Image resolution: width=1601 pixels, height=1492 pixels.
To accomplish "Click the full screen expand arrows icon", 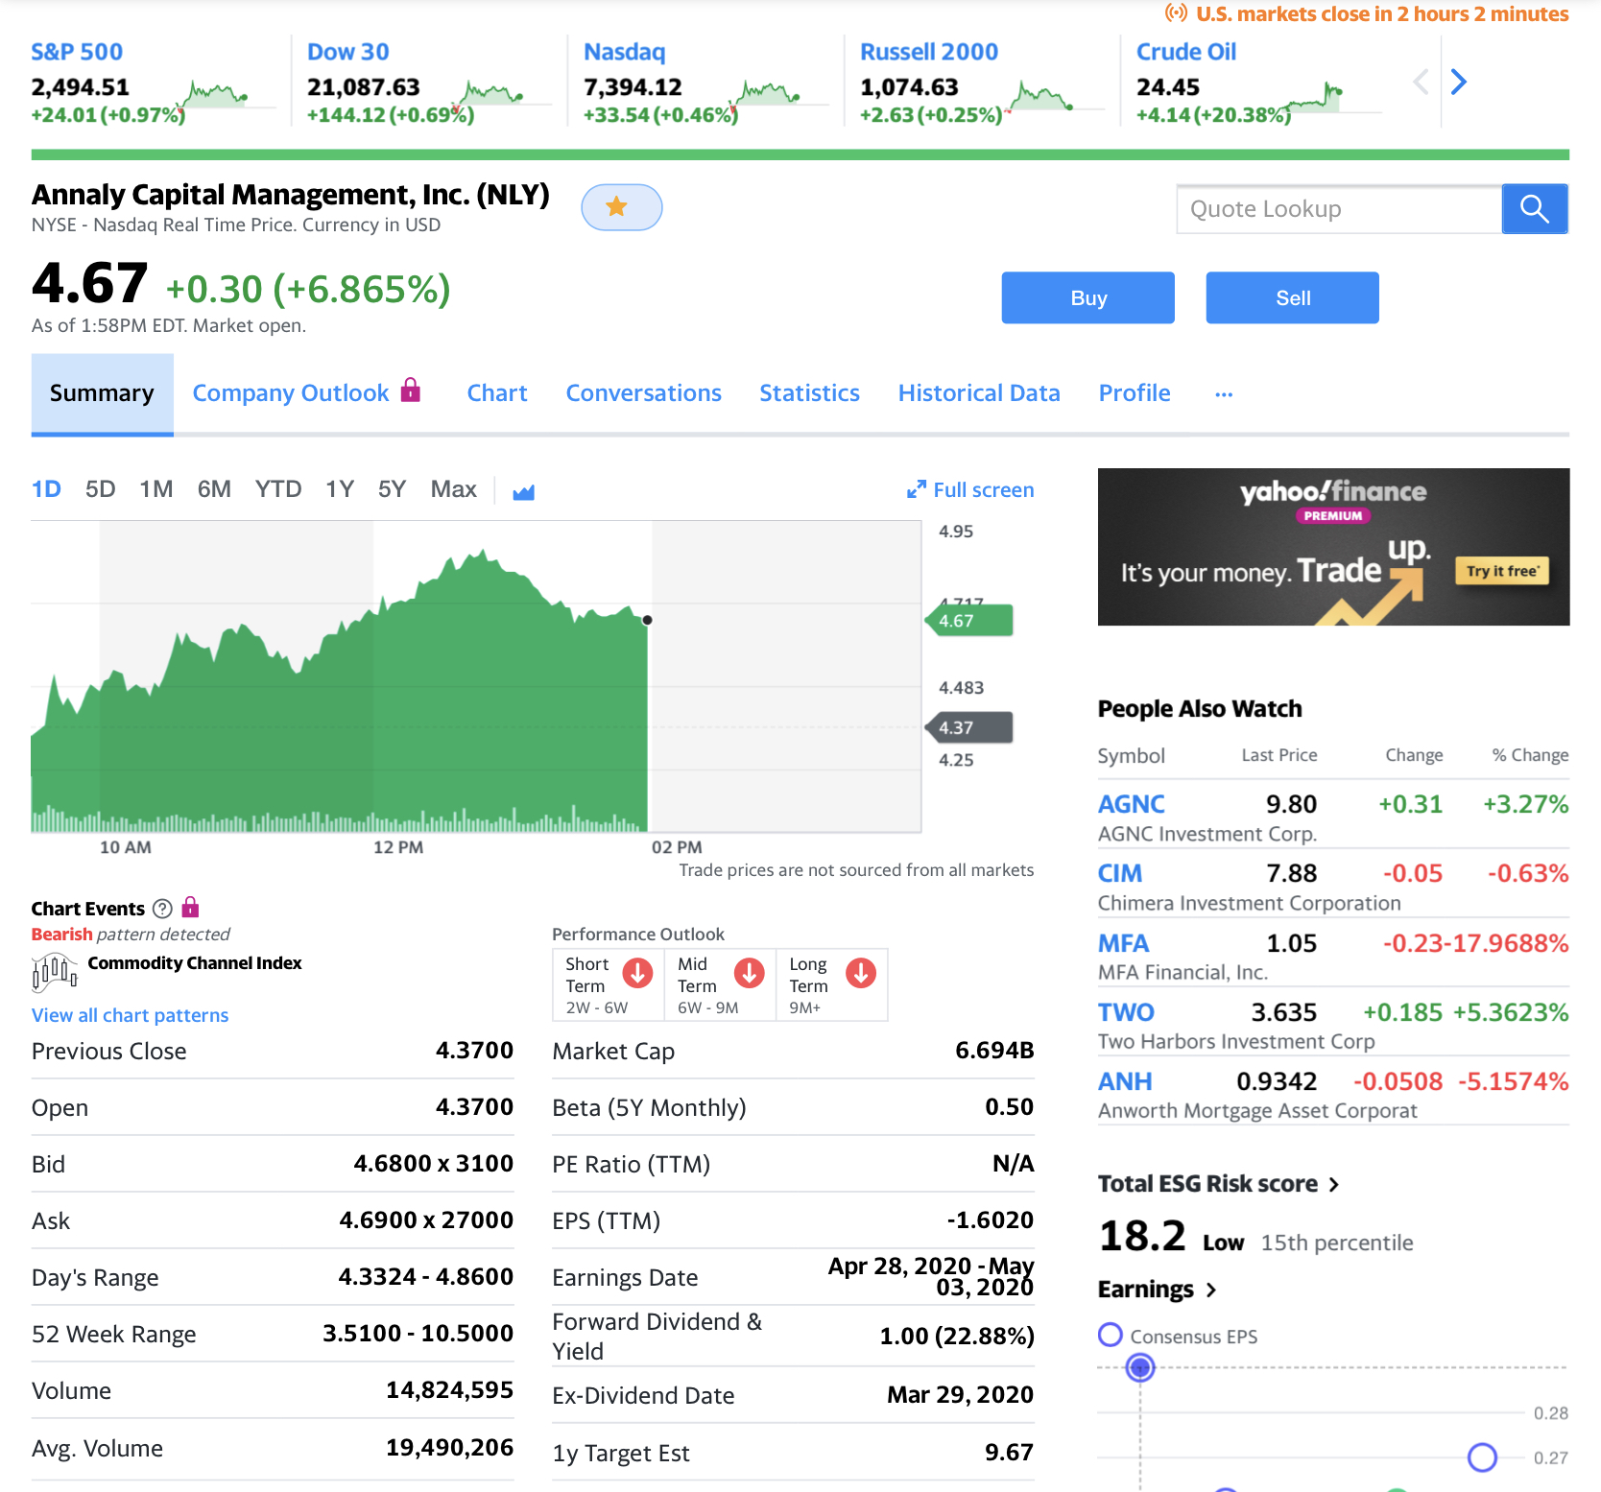I will (x=917, y=490).
